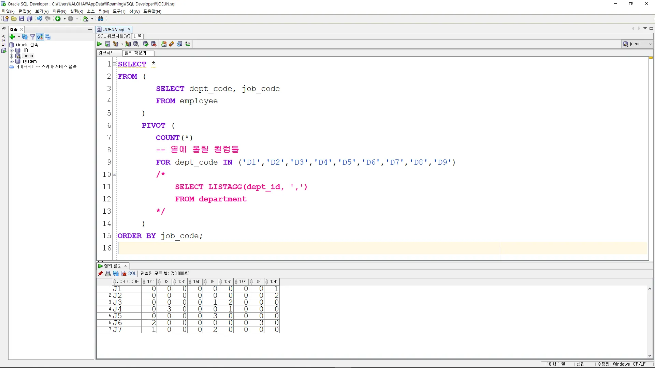The width and height of the screenshot is (655, 368).
Task: Click the To Upper/Lower case Aa icon
Action: [x=187, y=44]
